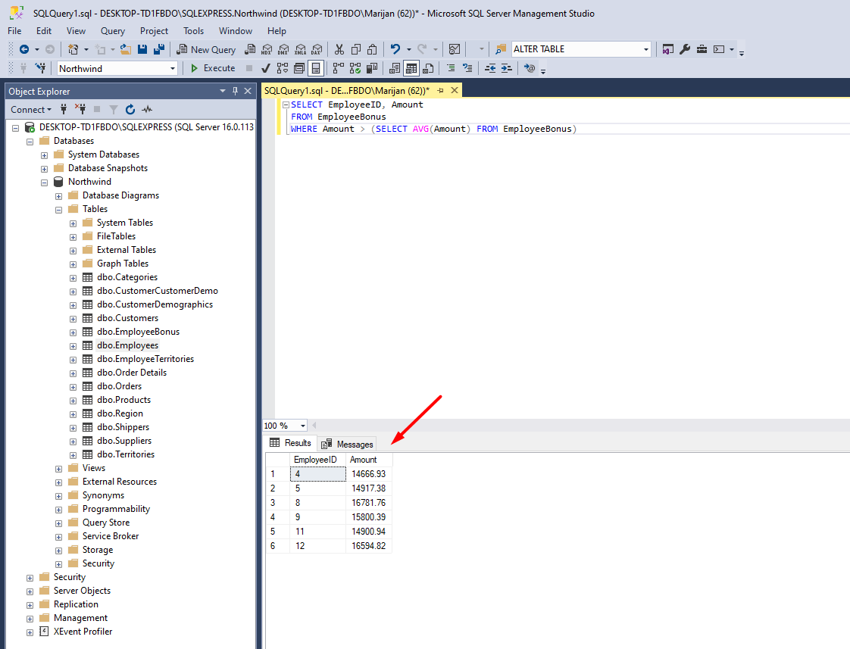
Task: Open the Connect dropdown in Object Explorer
Action: [x=31, y=110]
